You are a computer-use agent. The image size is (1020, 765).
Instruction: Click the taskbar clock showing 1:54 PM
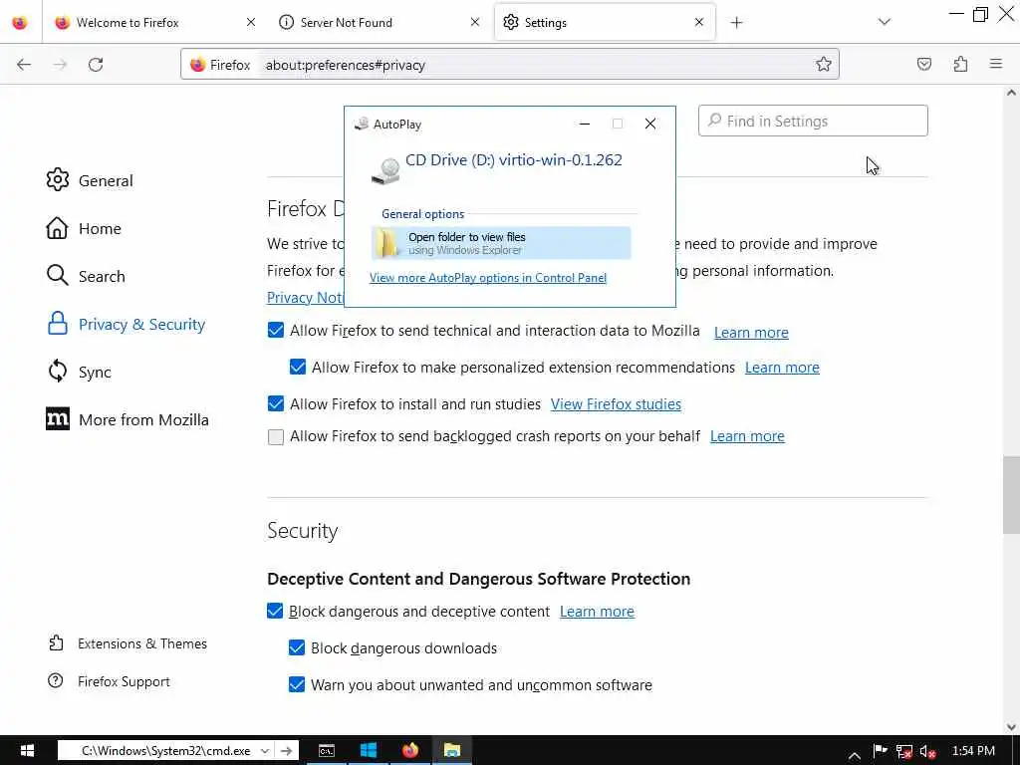[973, 751]
